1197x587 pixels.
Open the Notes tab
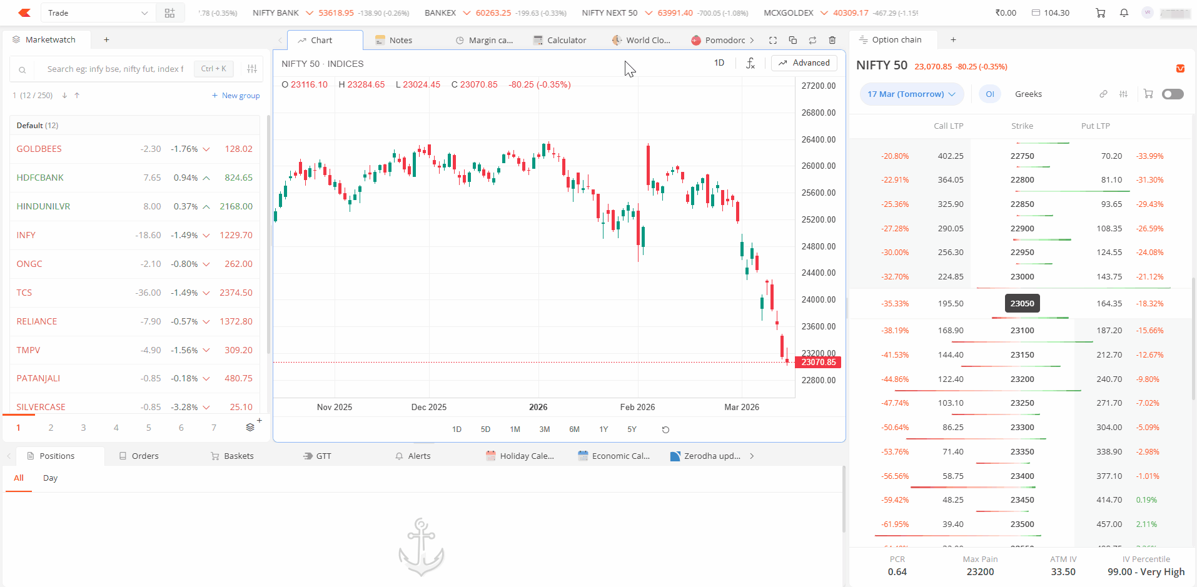[x=394, y=40]
